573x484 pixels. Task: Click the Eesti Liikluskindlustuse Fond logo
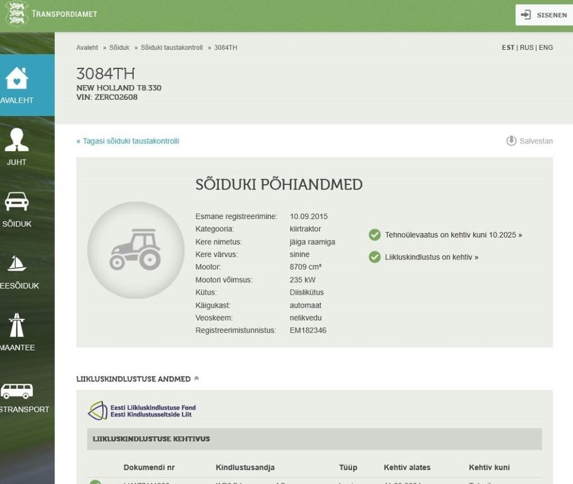[142, 410]
